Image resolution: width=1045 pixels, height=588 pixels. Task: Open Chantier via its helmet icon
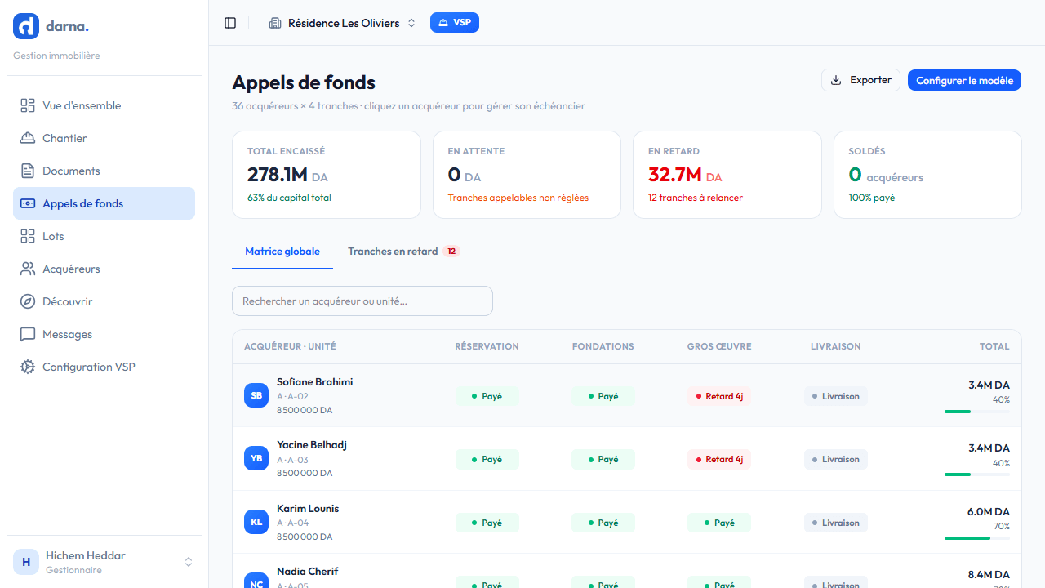tap(28, 138)
